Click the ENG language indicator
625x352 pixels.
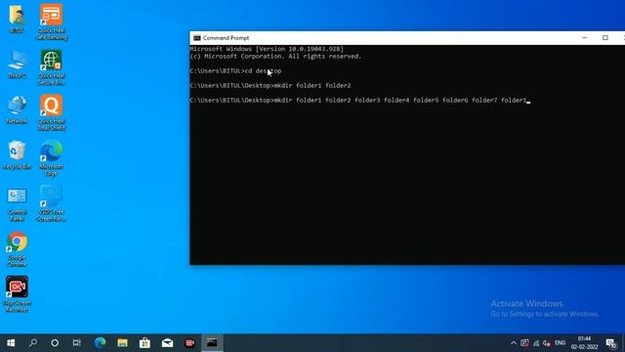[560, 343]
